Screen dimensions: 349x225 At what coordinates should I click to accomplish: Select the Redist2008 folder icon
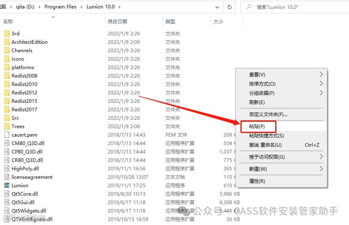pyautogui.click(x=7, y=76)
